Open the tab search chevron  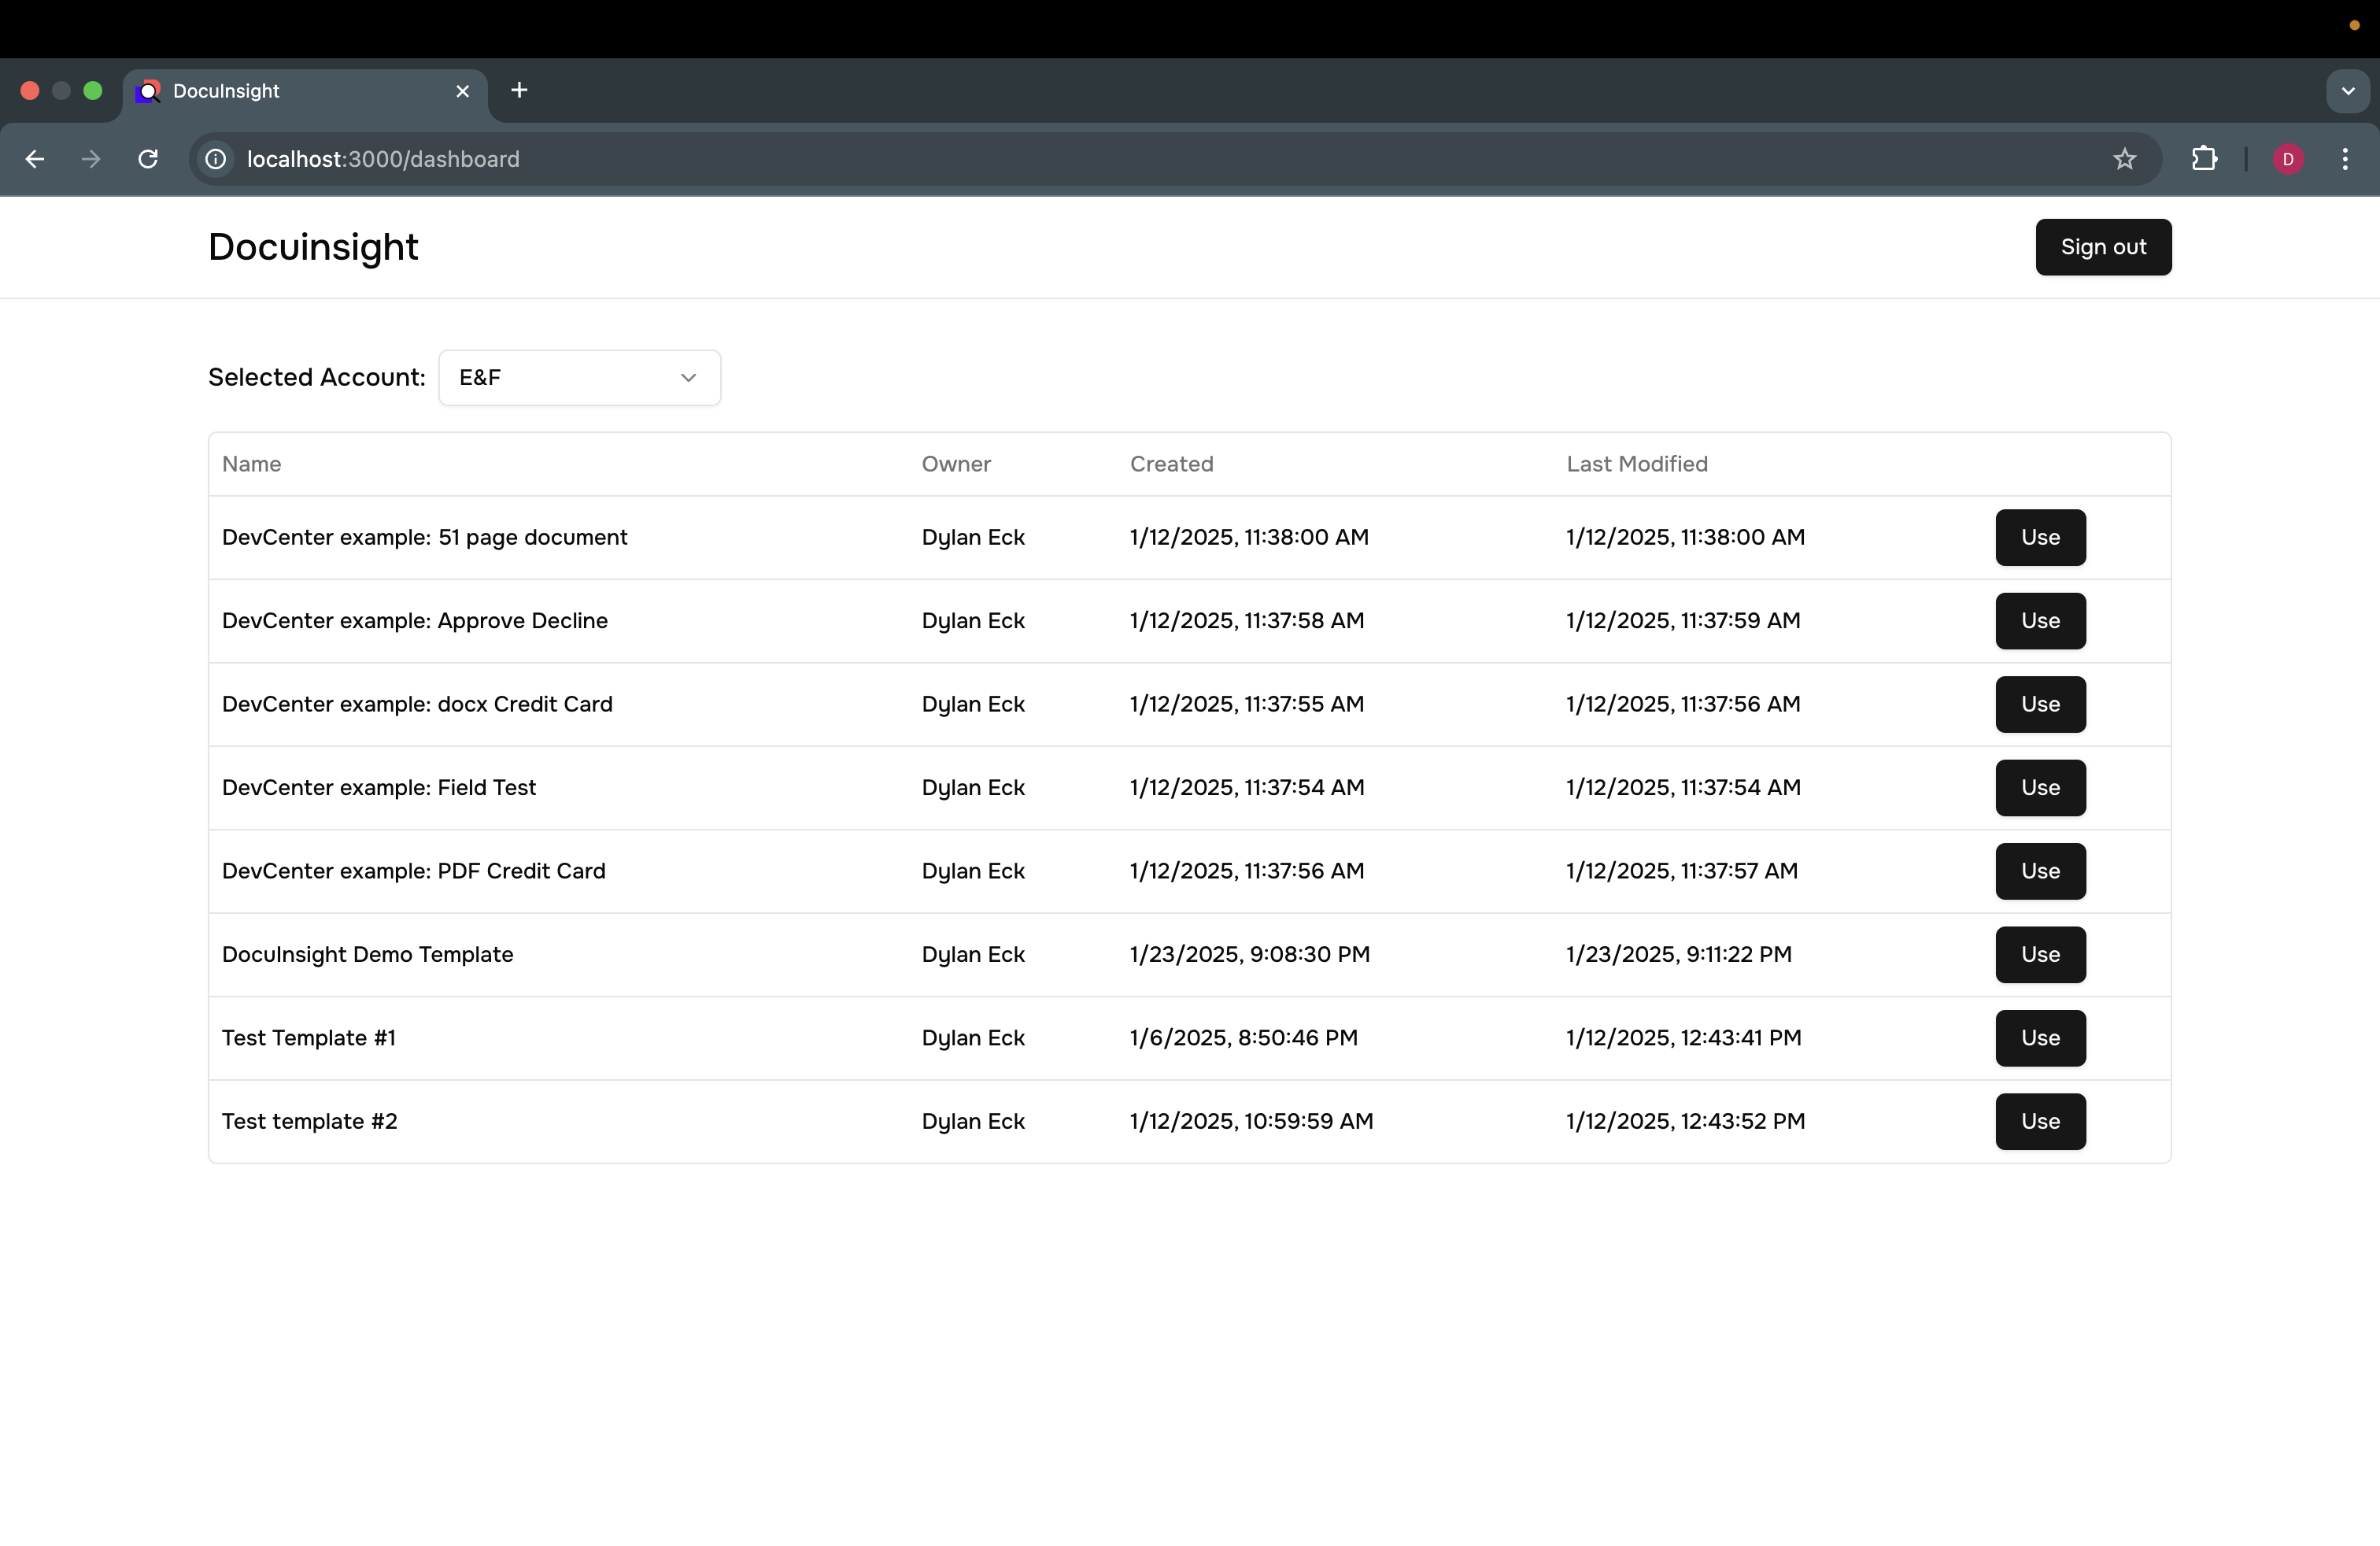pyautogui.click(x=2347, y=91)
